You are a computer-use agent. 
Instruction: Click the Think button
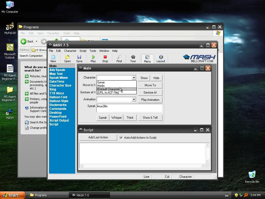(x=130, y=118)
